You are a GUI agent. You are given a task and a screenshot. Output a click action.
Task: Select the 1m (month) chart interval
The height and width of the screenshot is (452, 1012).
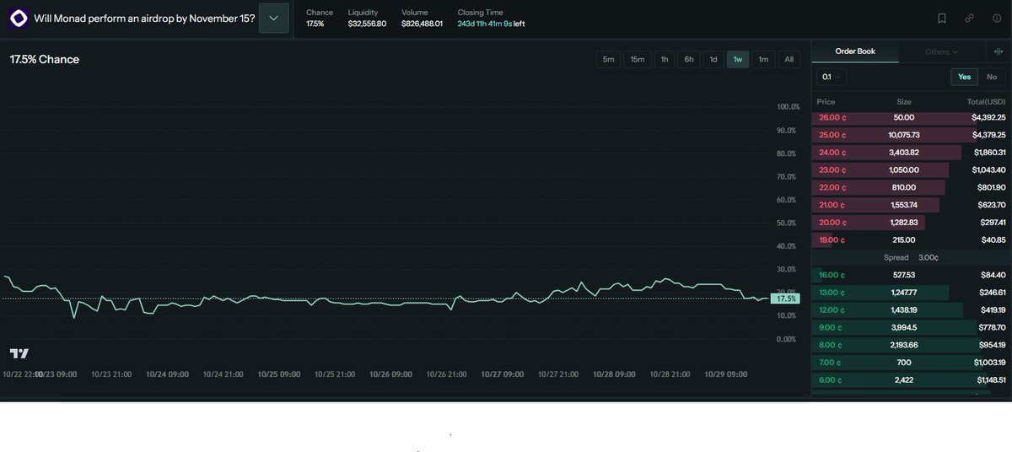click(763, 59)
